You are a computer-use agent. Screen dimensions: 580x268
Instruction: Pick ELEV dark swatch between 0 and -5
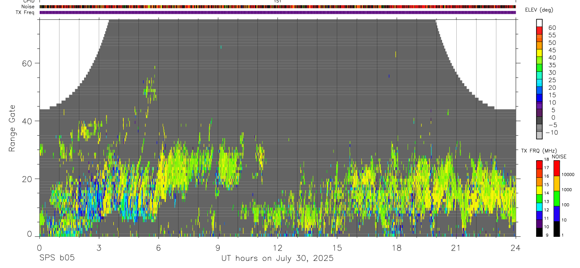pos(540,121)
